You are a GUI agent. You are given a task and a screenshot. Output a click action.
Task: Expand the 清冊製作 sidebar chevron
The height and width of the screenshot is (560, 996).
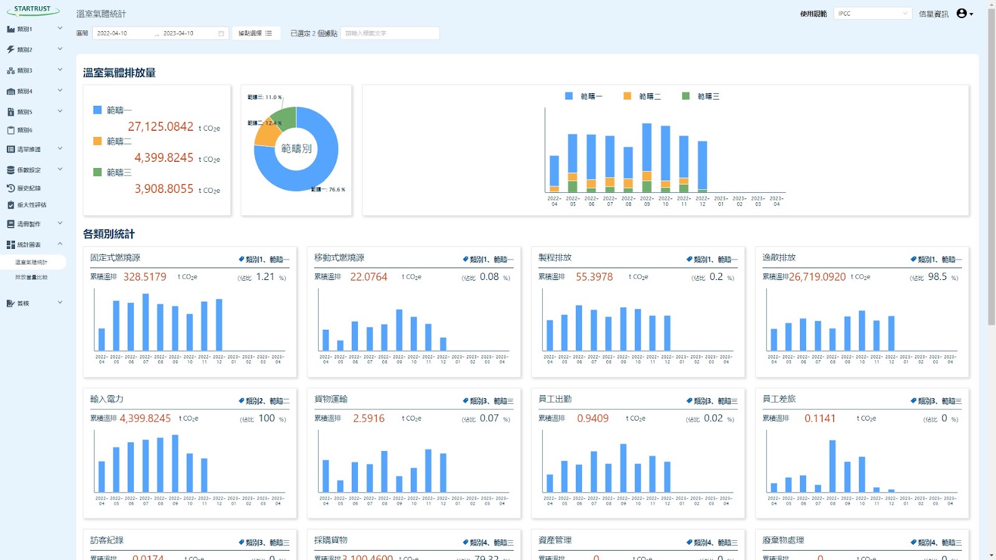(x=60, y=223)
